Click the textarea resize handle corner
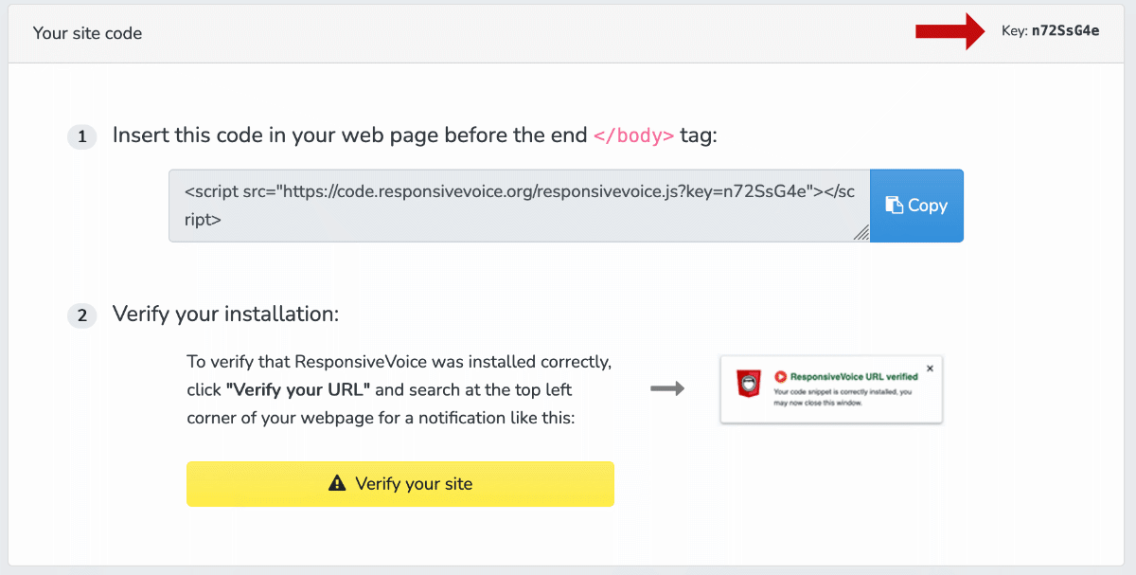1136x575 pixels. 861,233
